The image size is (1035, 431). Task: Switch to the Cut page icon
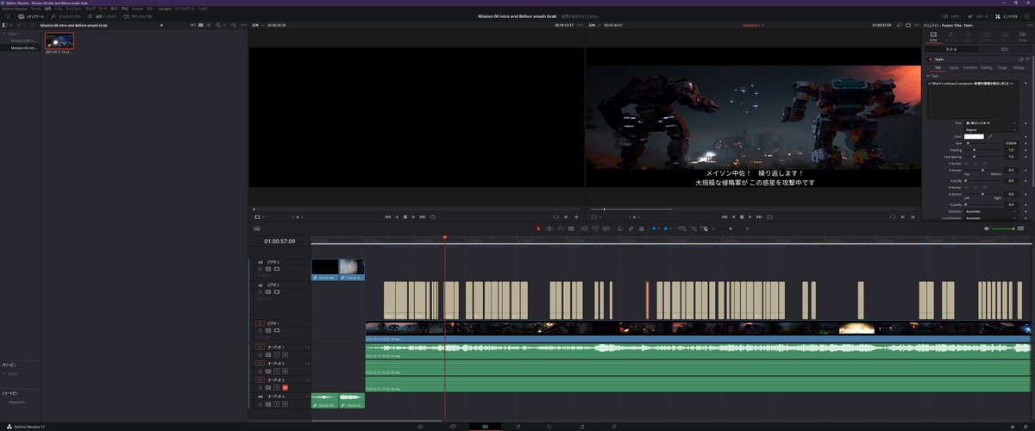pos(453,426)
